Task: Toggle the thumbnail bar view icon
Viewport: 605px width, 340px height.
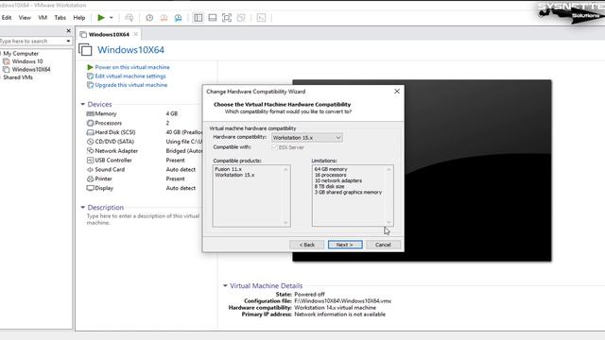Action: (x=212, y=18)
